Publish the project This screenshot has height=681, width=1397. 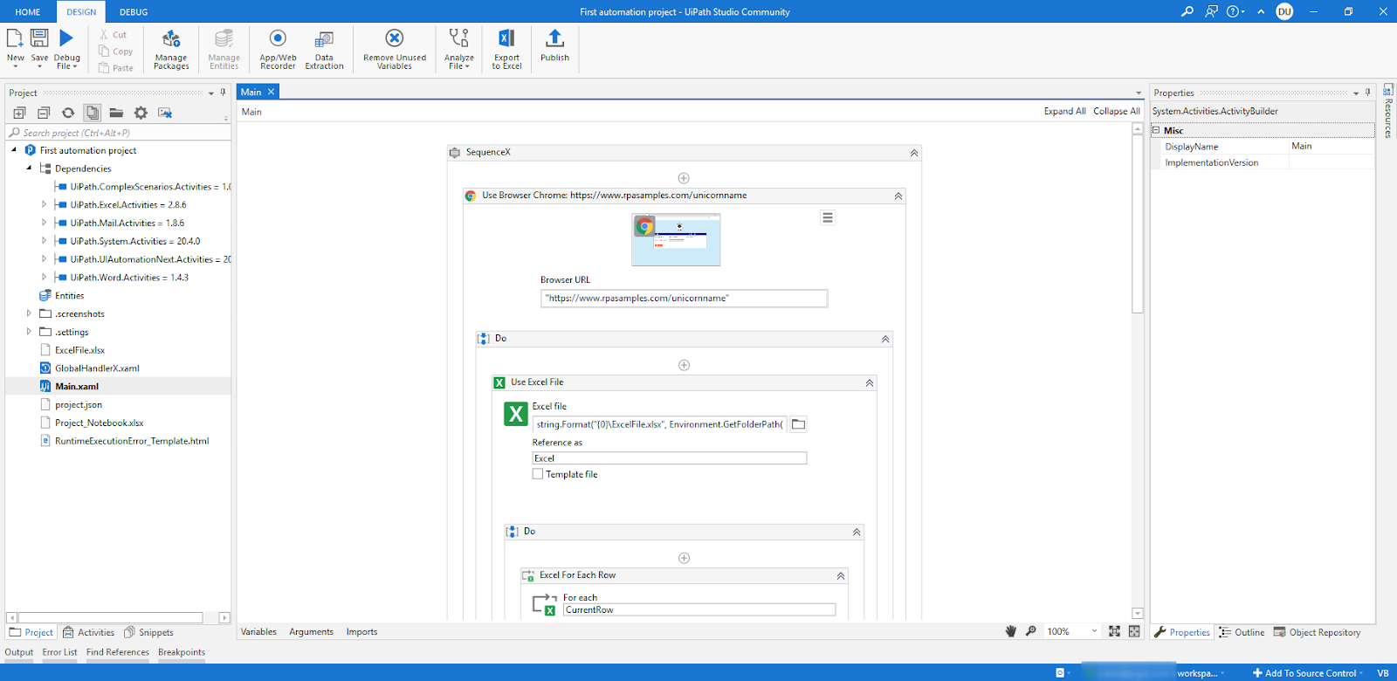(554, 45)
